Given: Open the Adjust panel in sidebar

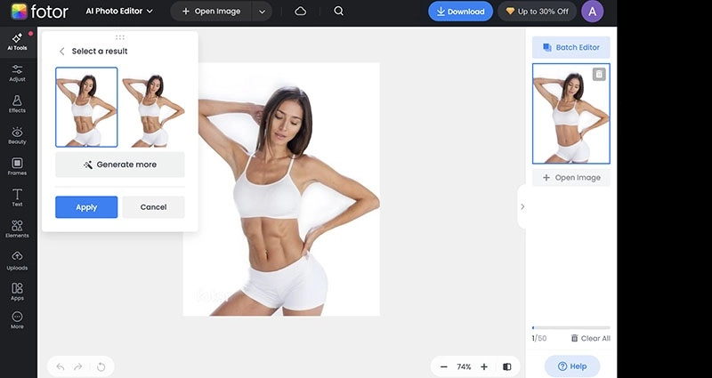Looking at the screenshot, I should [17, 72].
